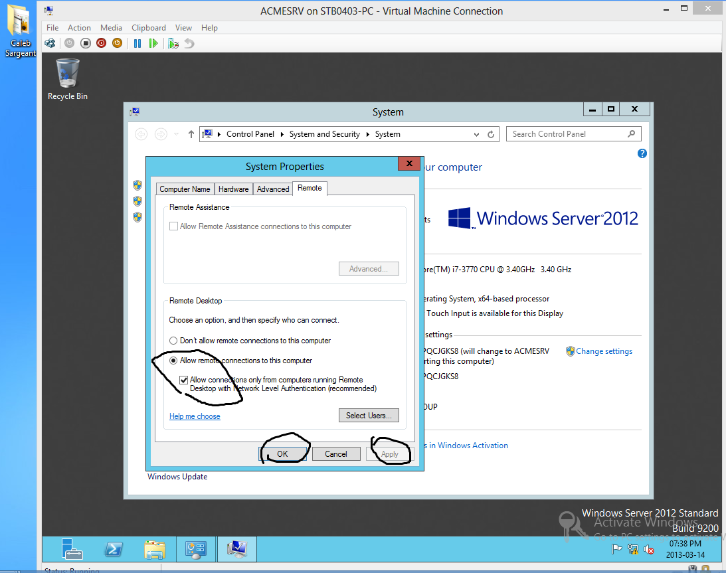Open the Media menu

pyautogui.click(x=111, y=28)
